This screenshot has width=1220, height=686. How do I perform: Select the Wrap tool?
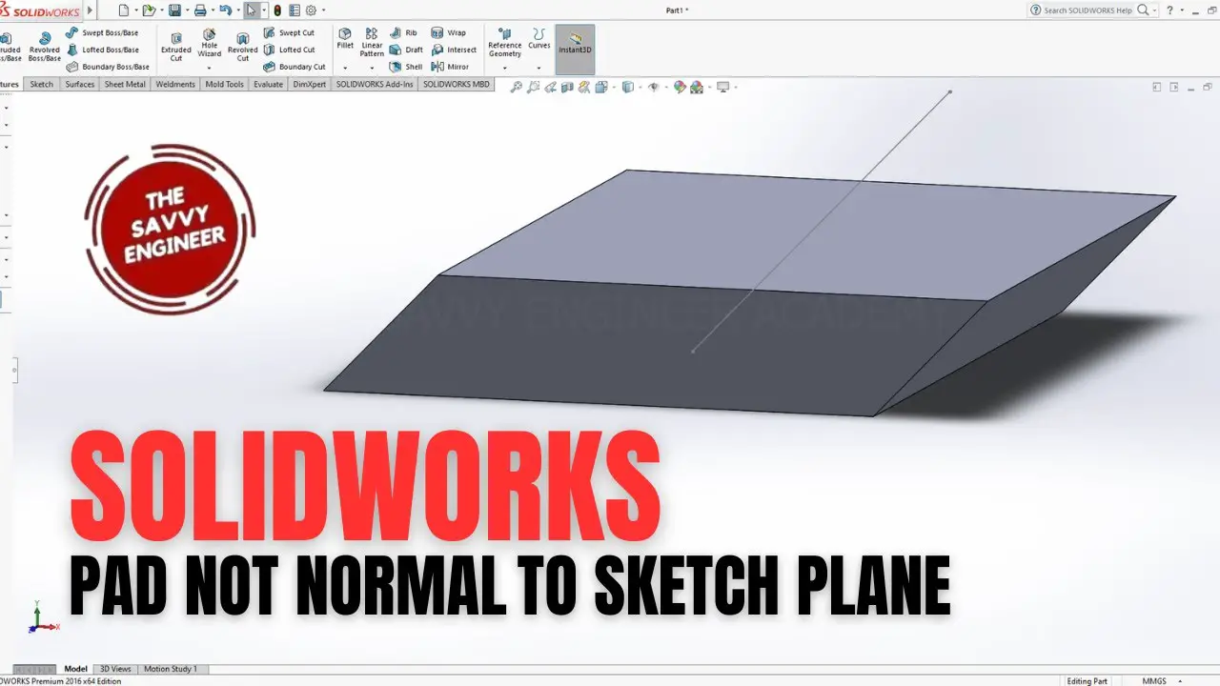[448, 32]
